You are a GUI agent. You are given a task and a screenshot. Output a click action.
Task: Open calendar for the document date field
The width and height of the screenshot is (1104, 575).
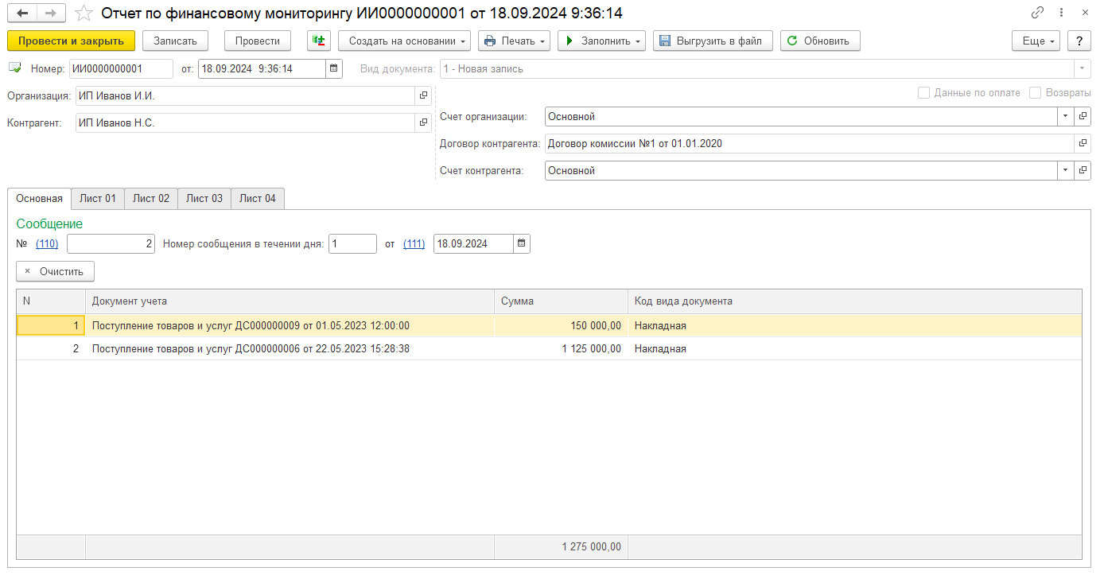coord(334,69)
